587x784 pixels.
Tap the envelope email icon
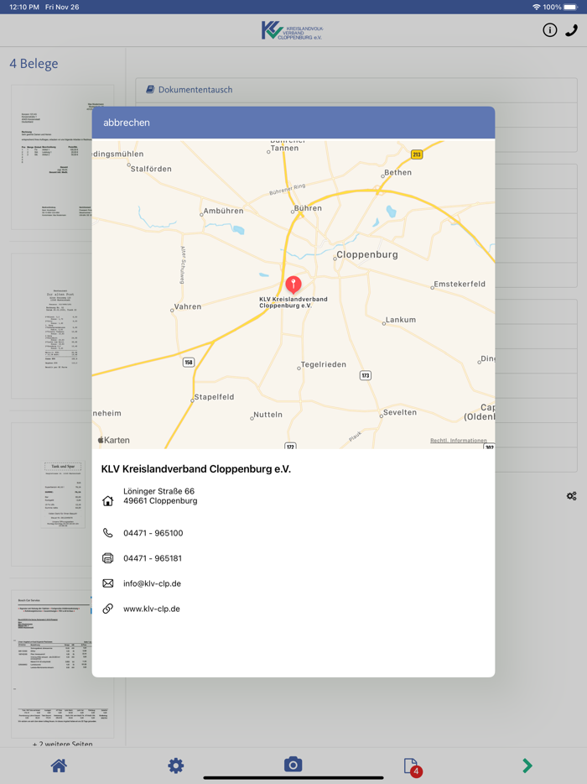pyautogui.click(x=108, y=583)
